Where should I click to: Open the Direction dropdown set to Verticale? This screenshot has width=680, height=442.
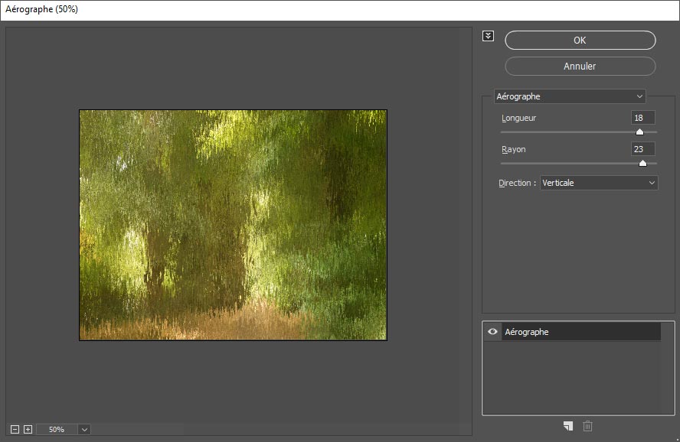click(x=598, y=183)
